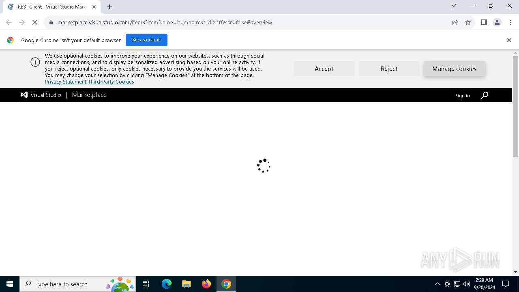
Task: Click the page vertical scrollbar thumb
Action: 515,106
